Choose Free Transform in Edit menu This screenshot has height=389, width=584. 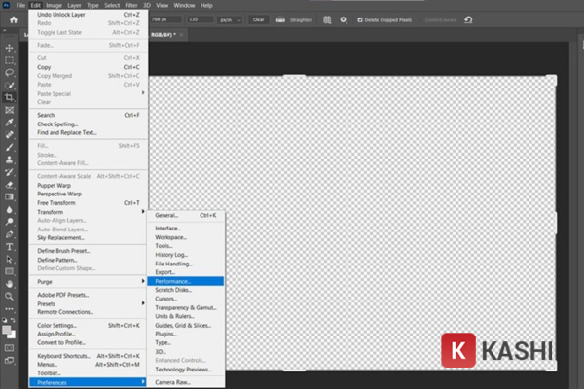88,203
